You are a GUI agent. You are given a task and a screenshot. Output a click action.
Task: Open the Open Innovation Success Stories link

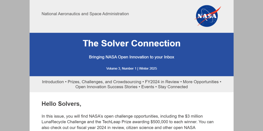click(x=106, y=87)
